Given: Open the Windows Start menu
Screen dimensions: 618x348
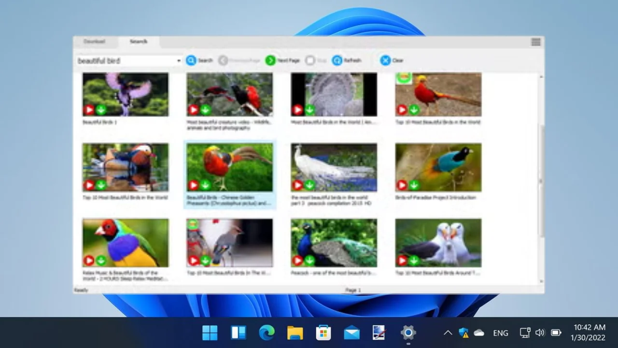Looking at the screenshot, I should point(210,333).
